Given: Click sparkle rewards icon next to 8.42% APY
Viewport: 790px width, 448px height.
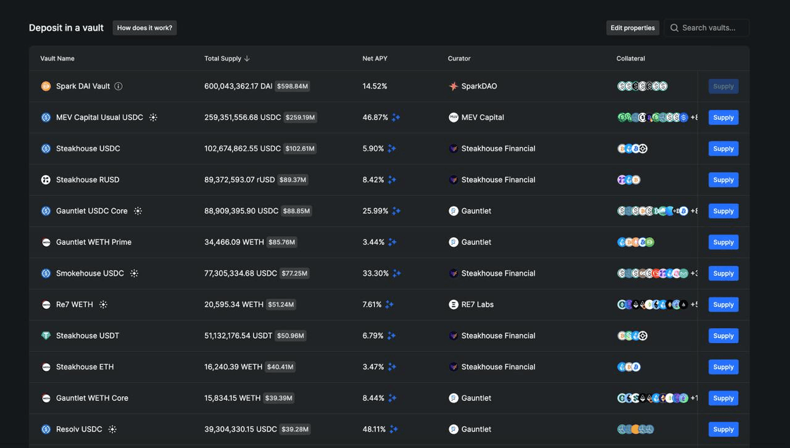Looking at the screenshot, I should click(x=392, y=180).
